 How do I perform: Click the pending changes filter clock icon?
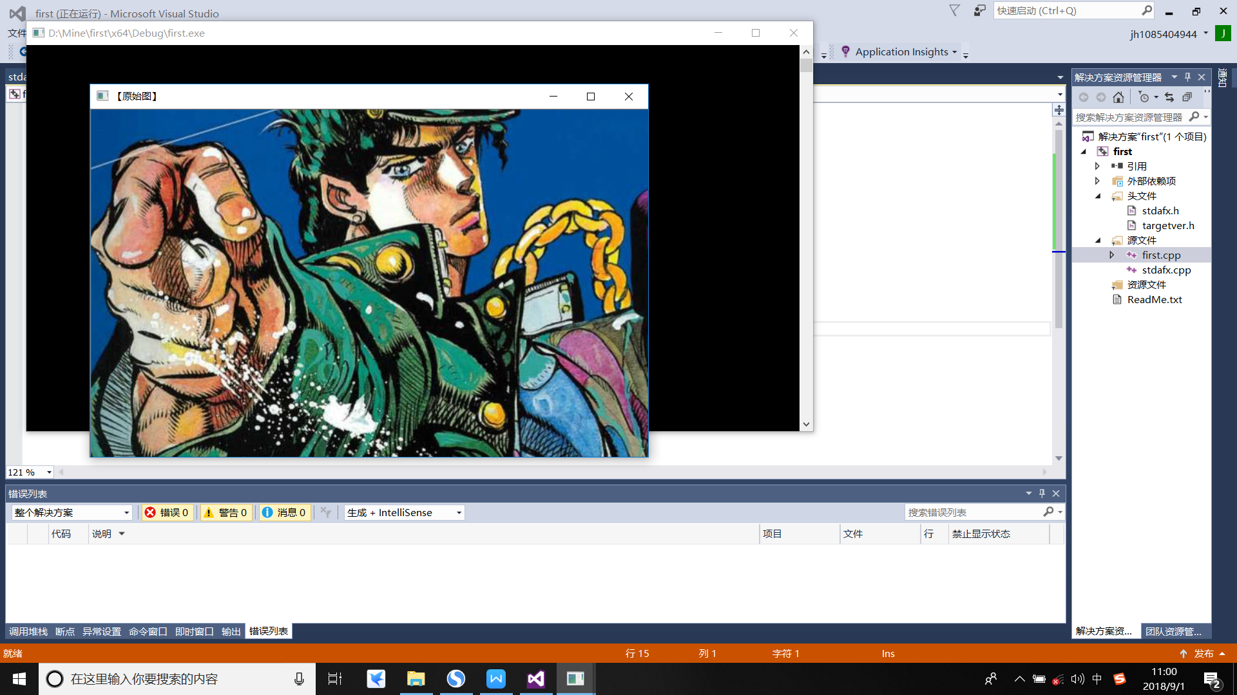[x=1144, y=97]
